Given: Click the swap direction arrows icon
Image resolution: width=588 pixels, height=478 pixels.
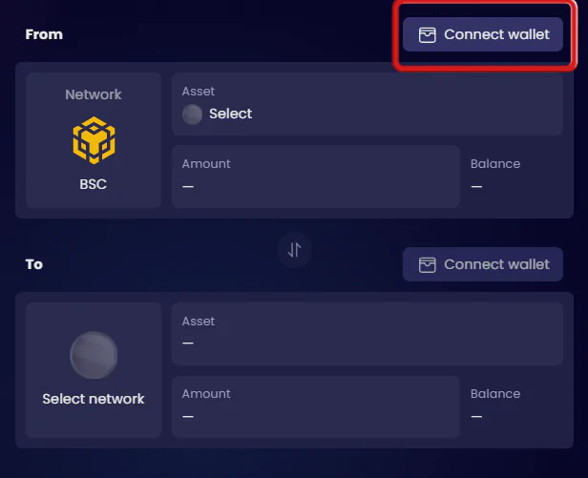Looking at the screenshot, I should coord(294,250).
